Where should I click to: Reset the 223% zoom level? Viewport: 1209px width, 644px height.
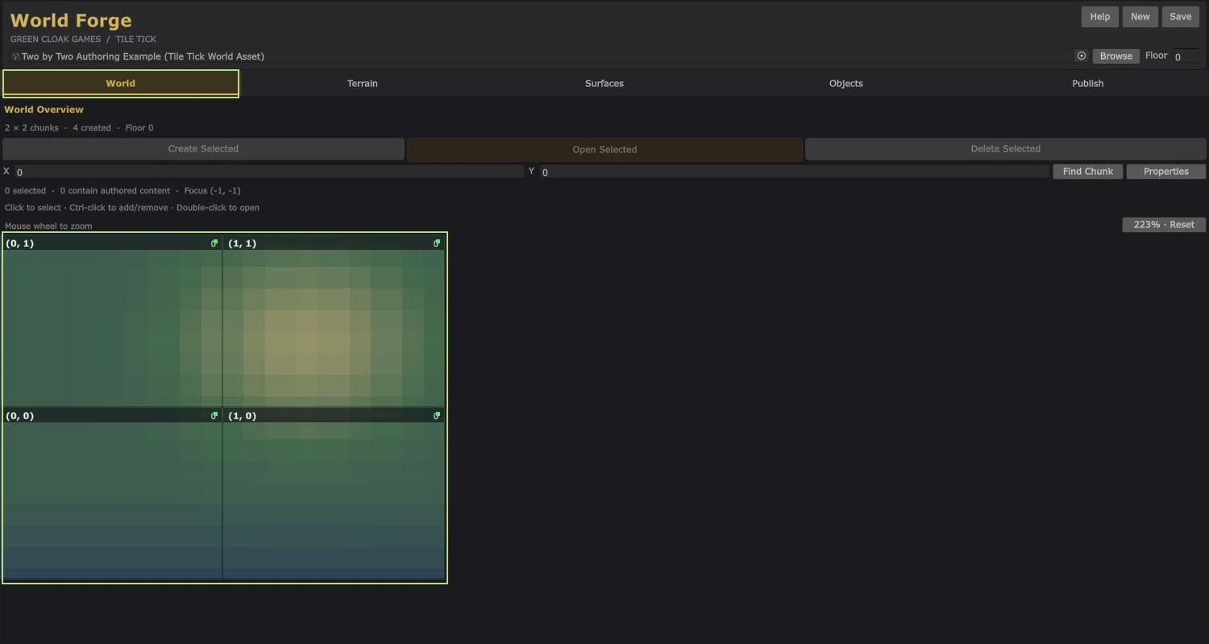click(1164, 225)
